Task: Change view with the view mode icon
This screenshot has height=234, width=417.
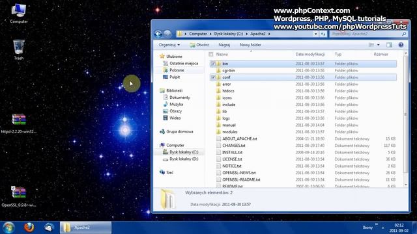Action: (371, 45)
